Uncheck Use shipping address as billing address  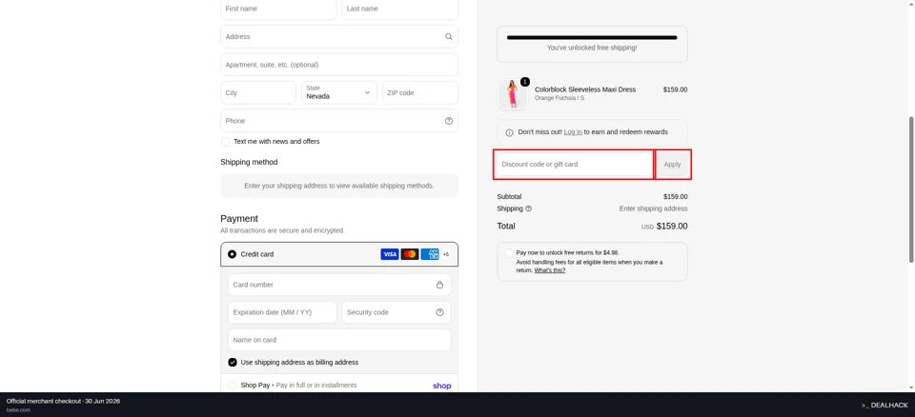click(x=233, y=362)
